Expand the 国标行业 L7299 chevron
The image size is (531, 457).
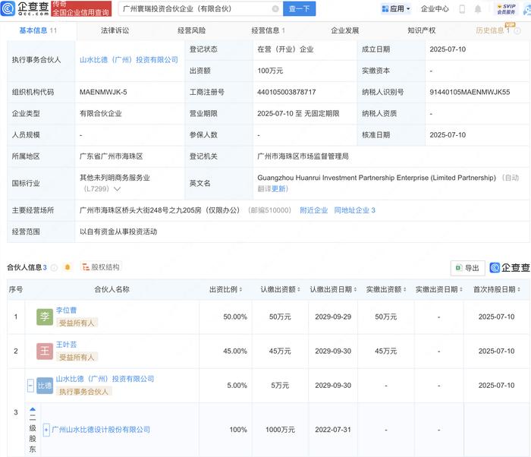coord(117,189)
